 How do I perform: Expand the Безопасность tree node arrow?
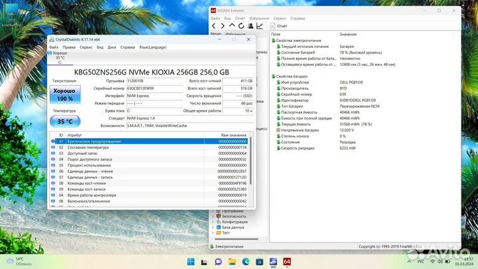coord(213,217)
